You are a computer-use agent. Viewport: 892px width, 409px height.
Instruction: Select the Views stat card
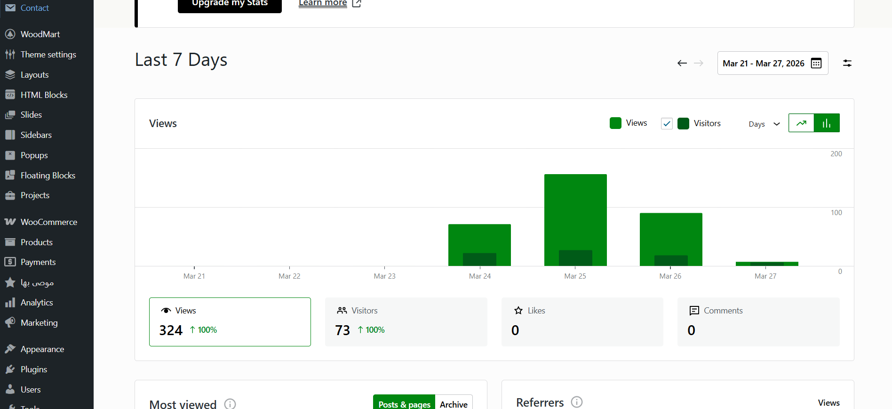pyautogui.click(x=230, y=322)
